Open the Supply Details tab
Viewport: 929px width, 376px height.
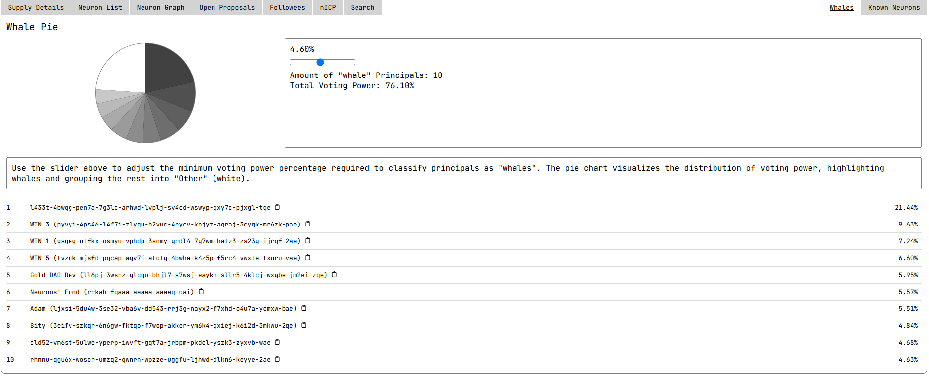pos(36,7)
